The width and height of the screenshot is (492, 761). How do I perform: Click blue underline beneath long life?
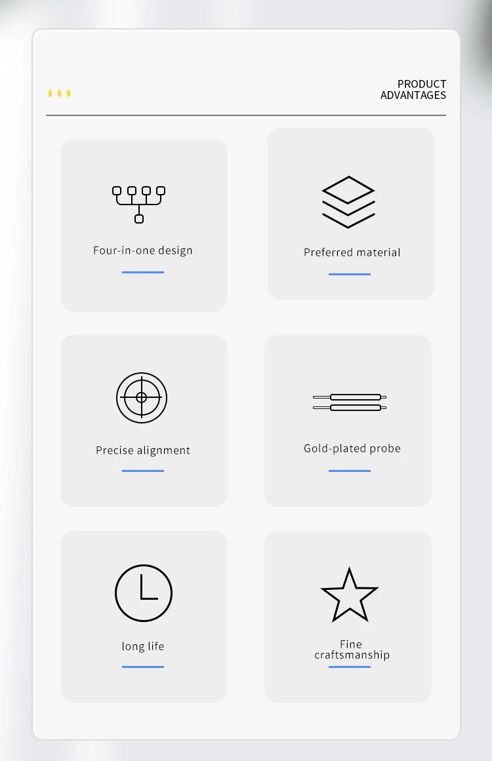[143, 667]
